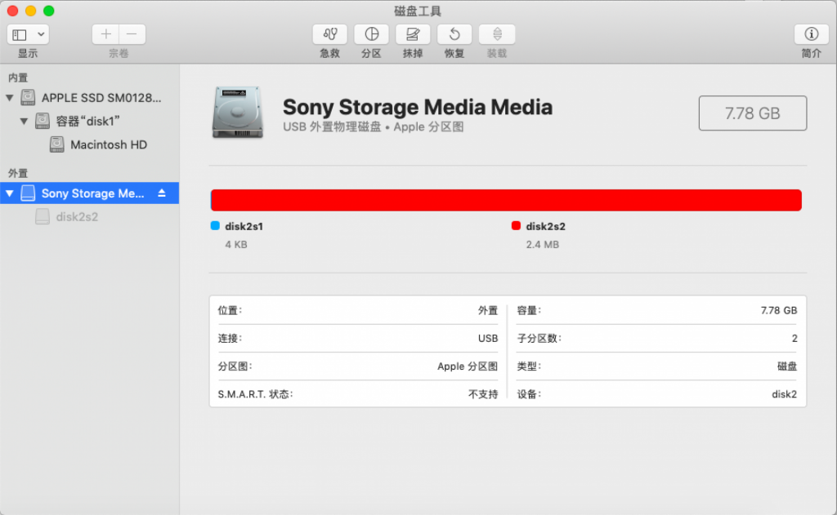The image size is (837, 515).
Task: Click the blue disk2s1 legend swatch
Action: (x=215, y=226)
